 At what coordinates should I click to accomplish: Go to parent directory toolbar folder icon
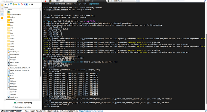pos(5,5)
